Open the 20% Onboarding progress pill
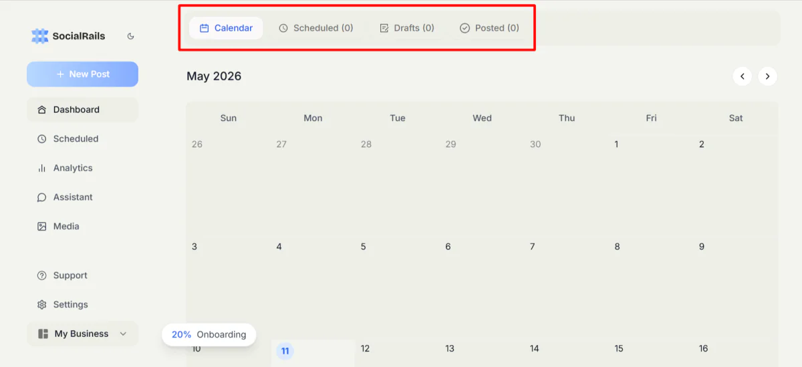Image resolution: width=802 pixels, height=367 pixels. click(209, 334)
